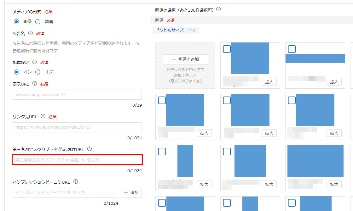
Task: Open help icon next to 広告名
Action: [30, 33]
